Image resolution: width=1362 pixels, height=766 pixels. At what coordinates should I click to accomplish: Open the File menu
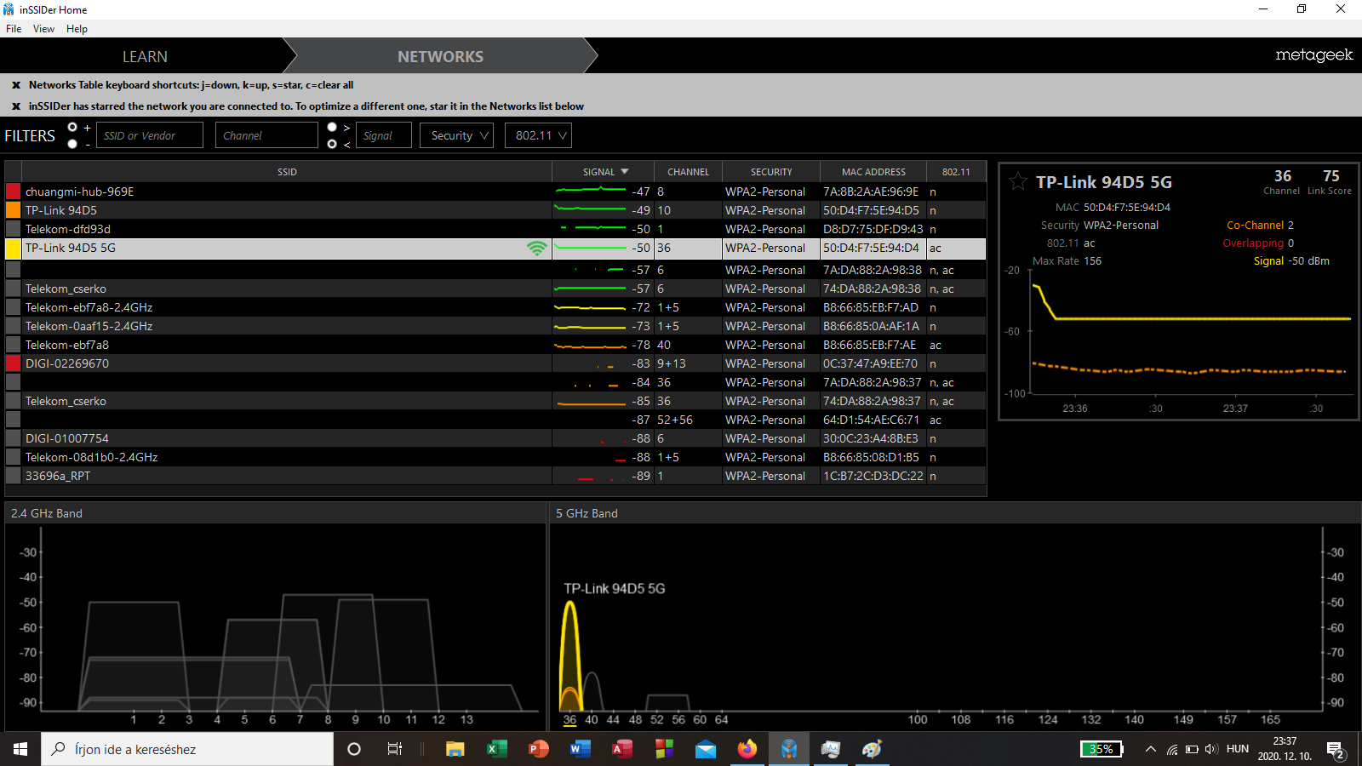[x=14, y=29]
